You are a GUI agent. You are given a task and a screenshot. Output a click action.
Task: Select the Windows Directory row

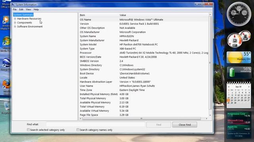(x=144, y=65)
